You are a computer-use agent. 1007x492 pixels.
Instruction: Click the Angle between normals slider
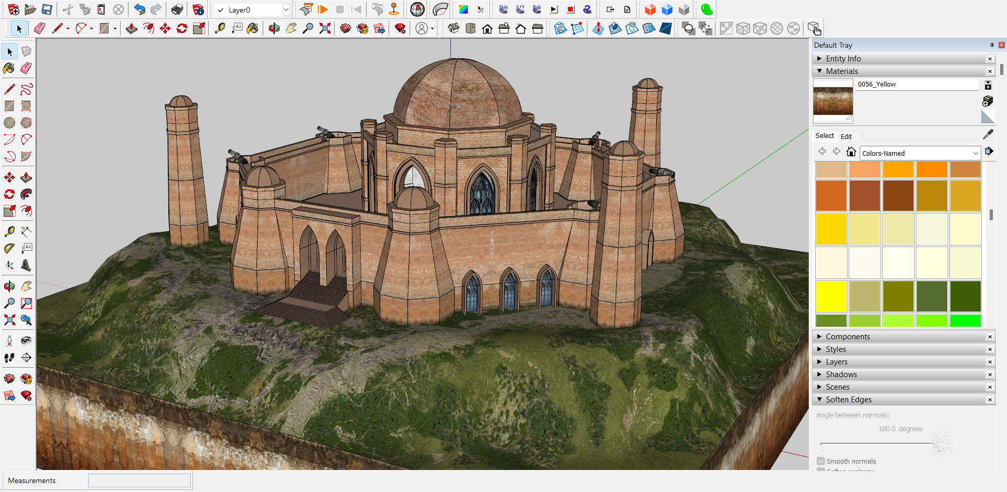coord(886,444)
